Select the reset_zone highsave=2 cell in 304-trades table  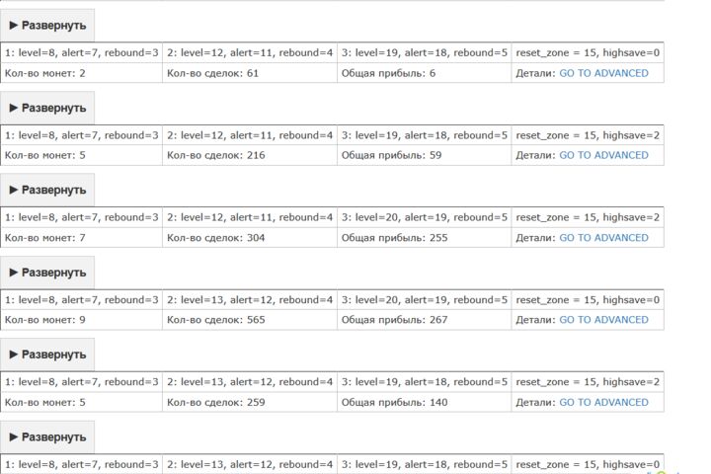tap(588, 217)
